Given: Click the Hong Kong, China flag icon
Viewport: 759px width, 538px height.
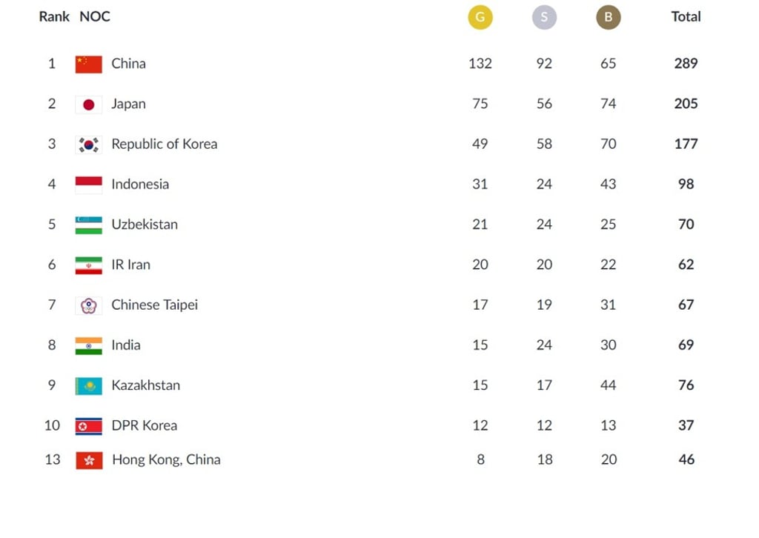Looking at the screenshot, I should pyautogui.click(x=89, y=460).
